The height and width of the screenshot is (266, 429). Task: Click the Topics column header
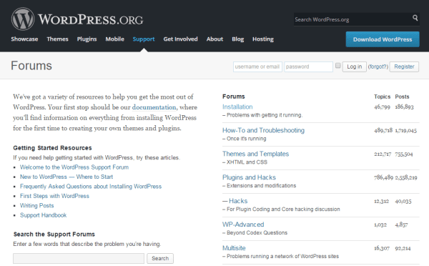point(383,97)
